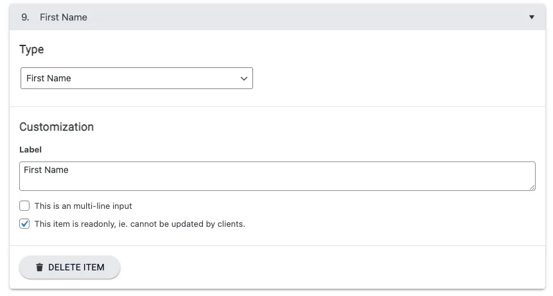This screenshot has height=296, width=553.
Task: Click the 'DELETE ITEM' button text
Action: (x=76, y=267)
